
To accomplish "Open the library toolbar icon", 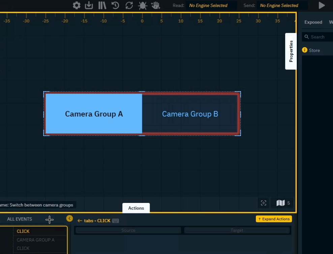I will [x=102, y=5].
